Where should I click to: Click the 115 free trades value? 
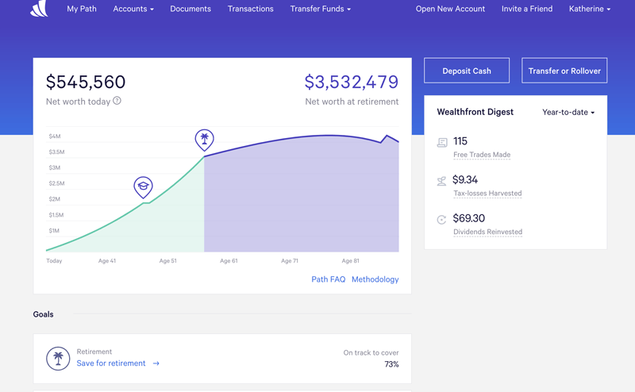click(x=460, y=141)
